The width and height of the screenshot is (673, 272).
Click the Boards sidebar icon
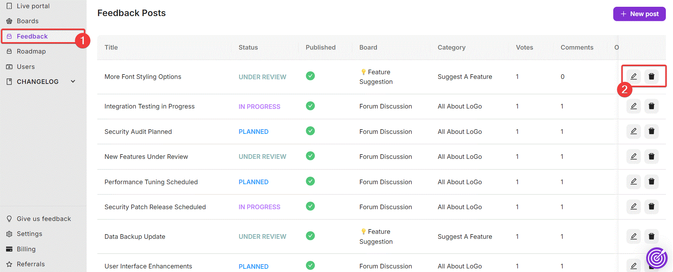pos(9,21)
